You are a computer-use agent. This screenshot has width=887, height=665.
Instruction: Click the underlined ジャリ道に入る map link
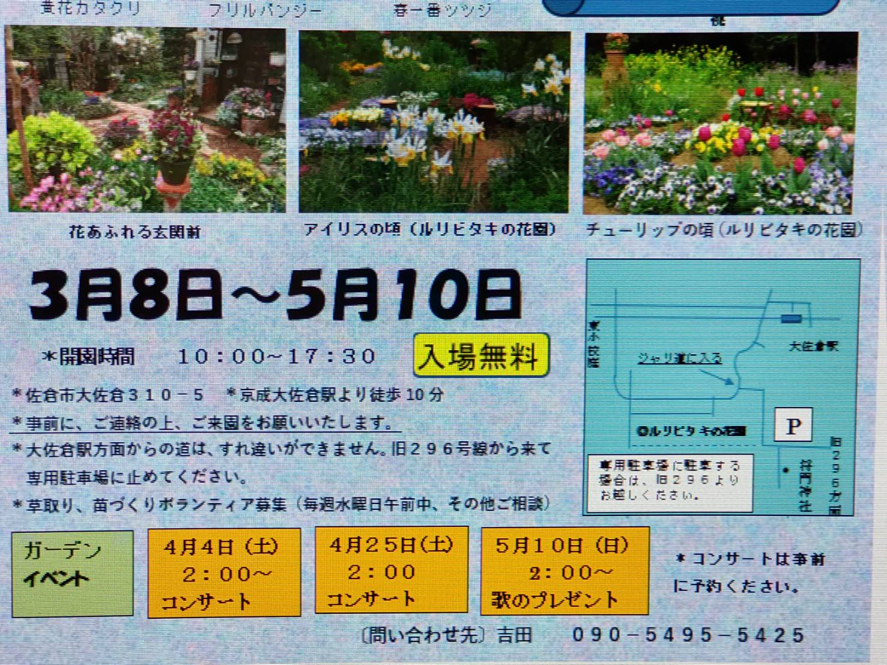click(679, 358)
